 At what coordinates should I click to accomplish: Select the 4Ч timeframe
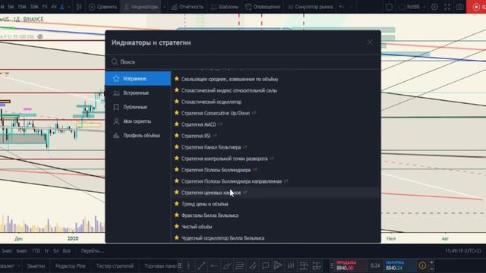[x=53, y=7]
